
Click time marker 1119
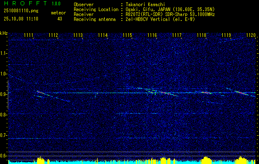point(226,35)
